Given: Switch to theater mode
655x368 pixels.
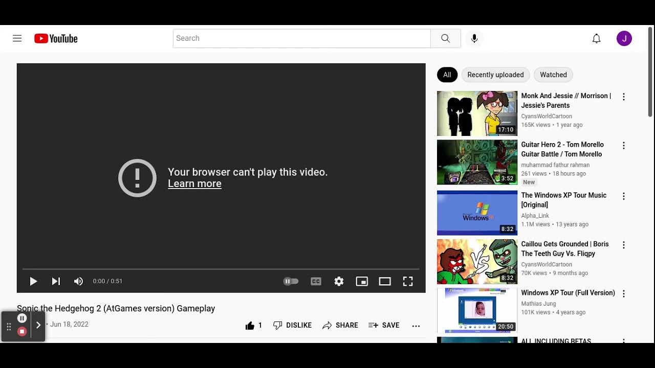Looking at the screenshot, I should (x=385, y=281).
